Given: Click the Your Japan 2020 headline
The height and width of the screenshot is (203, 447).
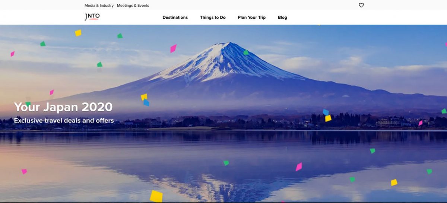Looking at the screenshot, I should [x=63, y=107].
